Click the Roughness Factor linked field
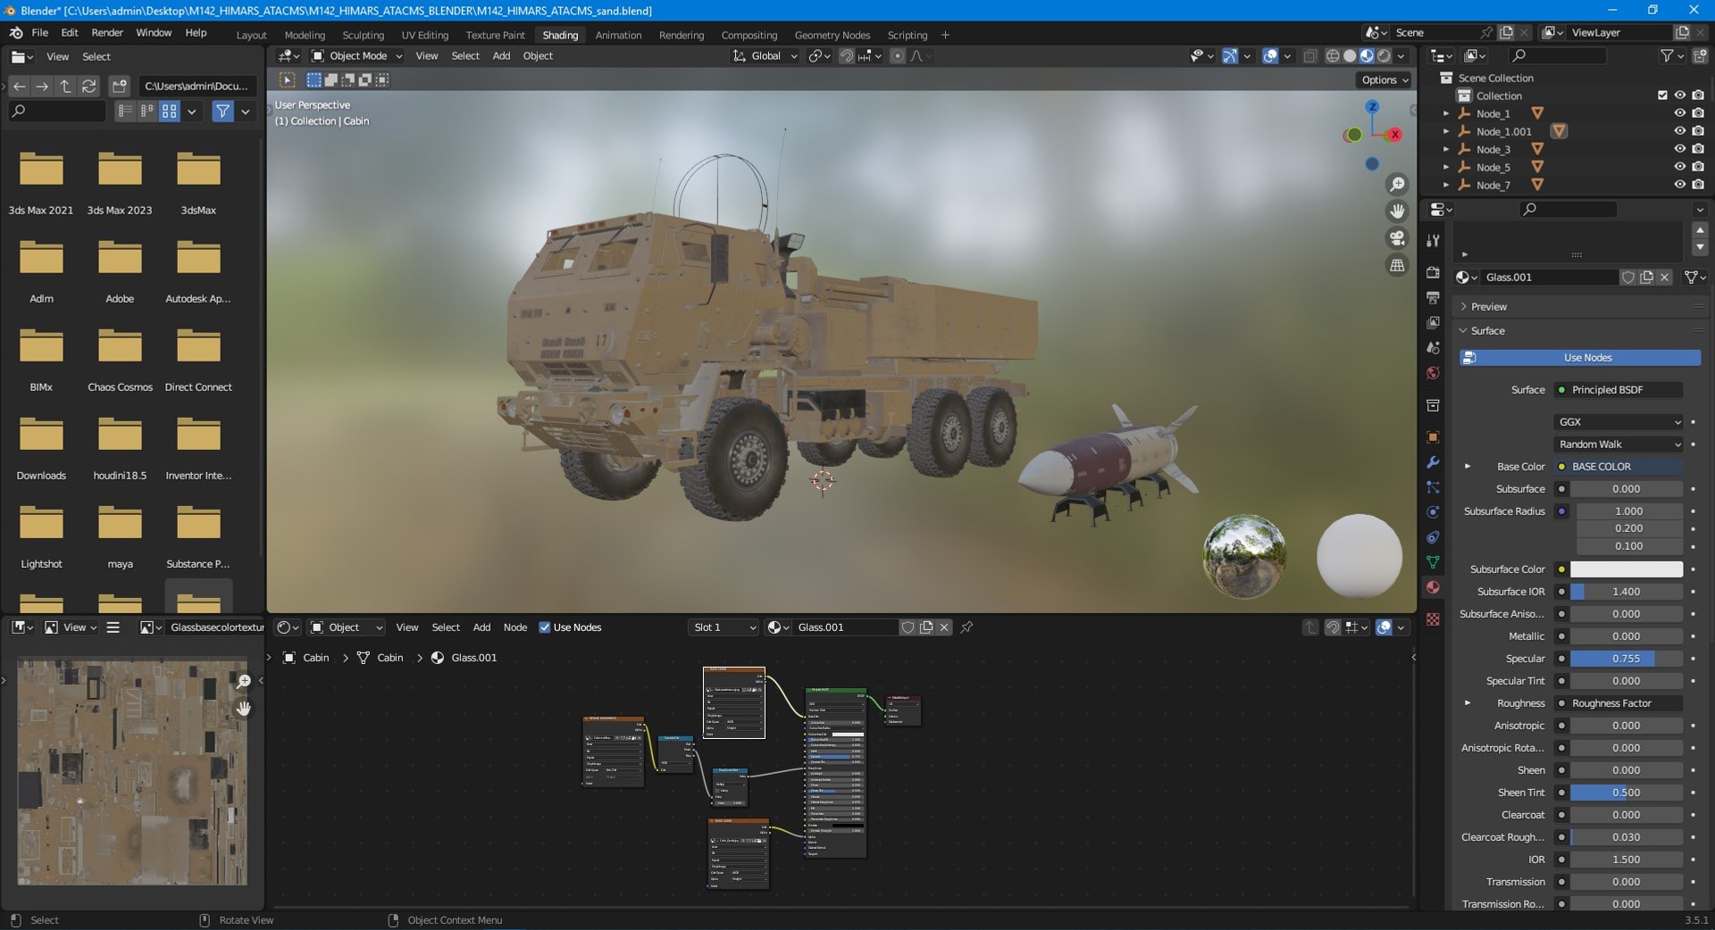1715x930 pixels. 1619,703
